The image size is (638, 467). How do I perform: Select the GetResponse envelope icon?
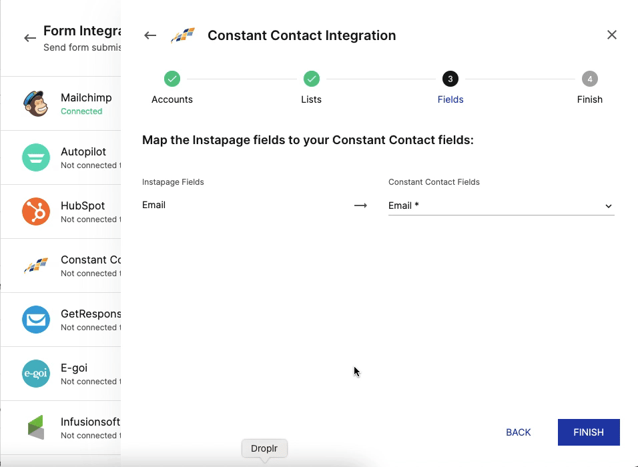click(x=36, y=320)
